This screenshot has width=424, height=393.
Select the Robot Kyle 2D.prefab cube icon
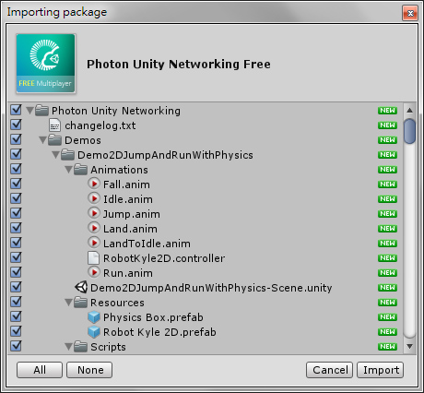(94, 332)
